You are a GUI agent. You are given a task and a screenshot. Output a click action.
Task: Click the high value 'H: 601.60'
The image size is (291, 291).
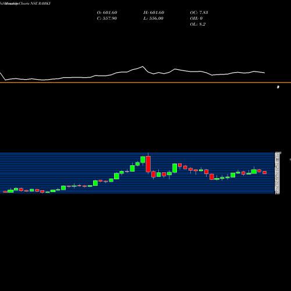[x=154, y=13]
